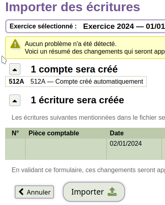Select the 512A account row

pyautogui.click(x=76, y=82)
